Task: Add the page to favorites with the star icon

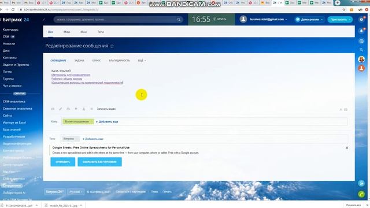Action: tap(112, 46)
